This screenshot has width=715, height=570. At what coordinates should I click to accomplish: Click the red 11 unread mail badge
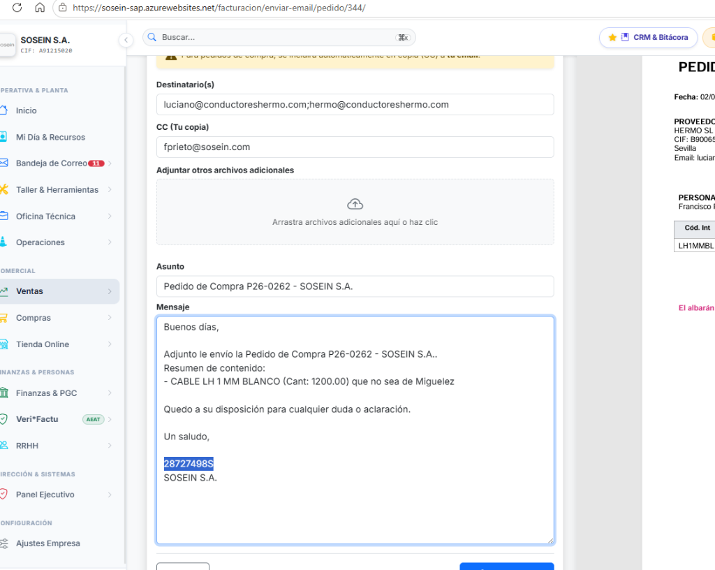click(x=96, y=163)
